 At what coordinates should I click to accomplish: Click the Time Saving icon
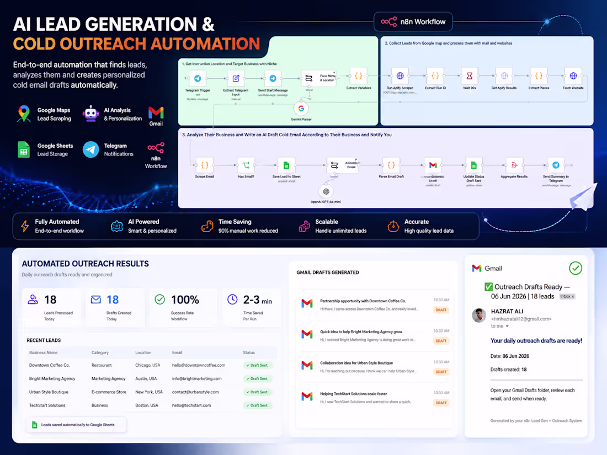point(207,226)
